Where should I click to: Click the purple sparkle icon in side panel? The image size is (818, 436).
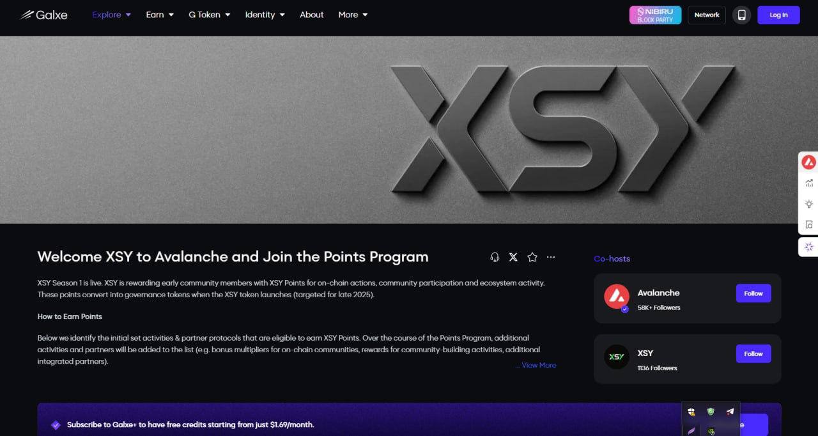tap(808, 247)
